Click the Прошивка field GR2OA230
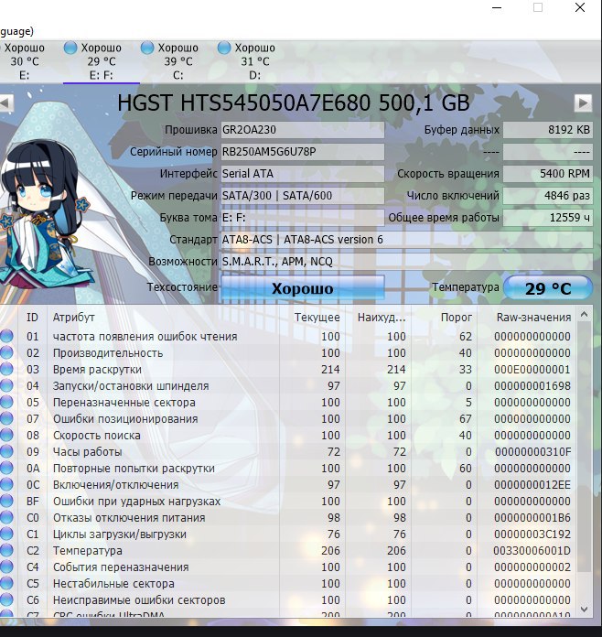This screenshot has height=637, width=602. (303, 130)
